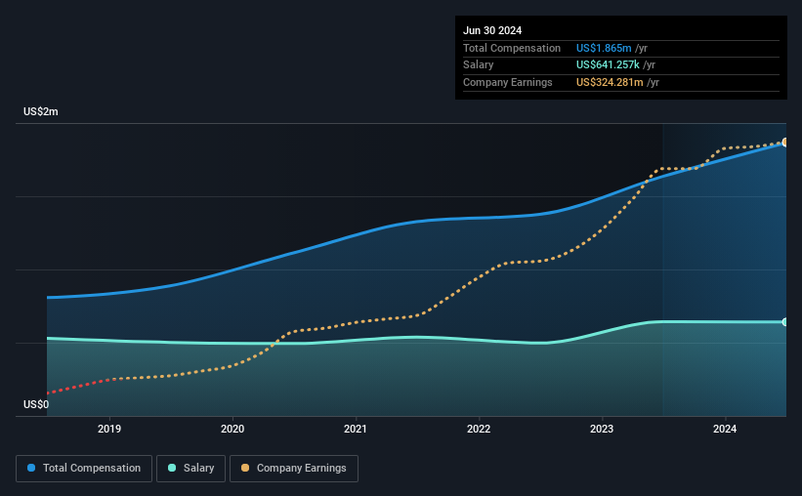Click the Total Compensation tooltip row label
This screenshot has width=802, height=496.
click(512, 48)
